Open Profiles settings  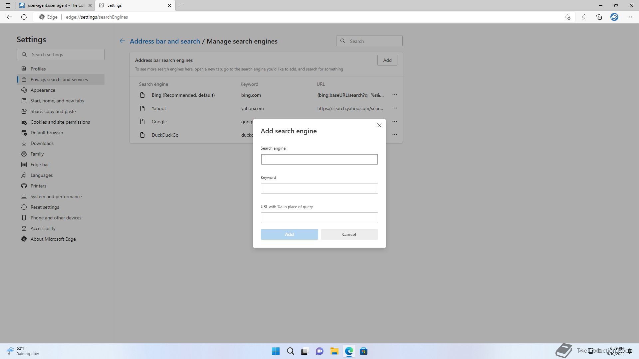[61, 69]
